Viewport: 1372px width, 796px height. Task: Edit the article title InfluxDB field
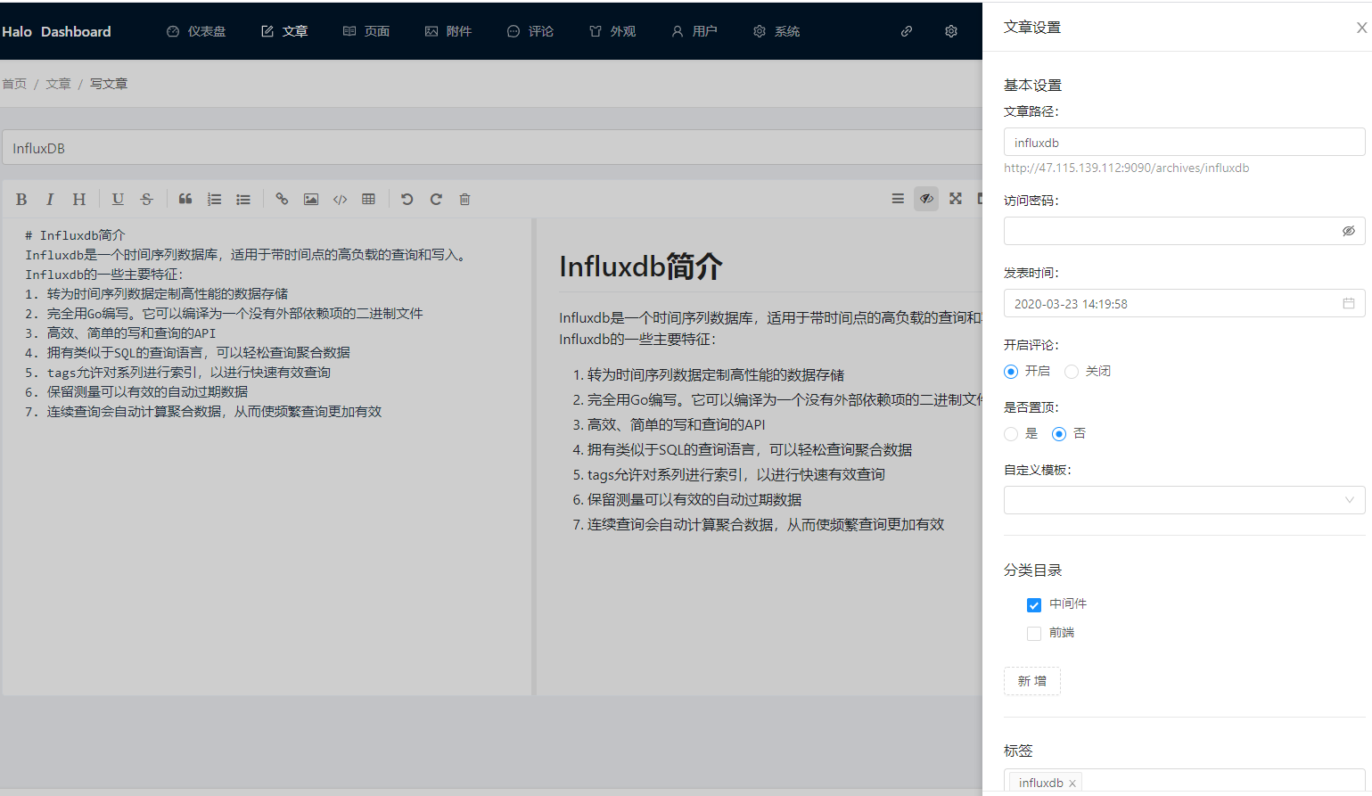click(x=492, y=148)
